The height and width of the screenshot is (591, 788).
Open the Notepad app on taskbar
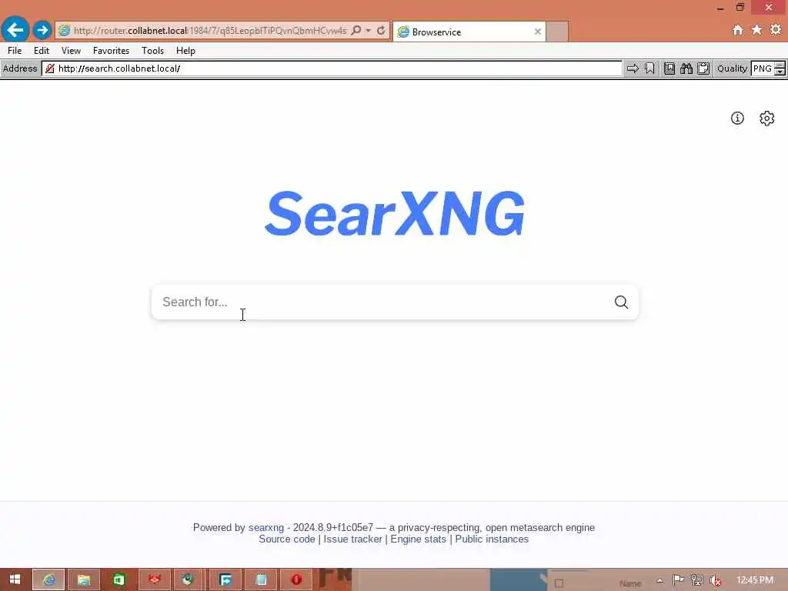(261, 579)
